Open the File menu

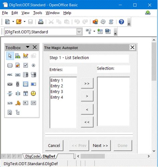point(5,13)
